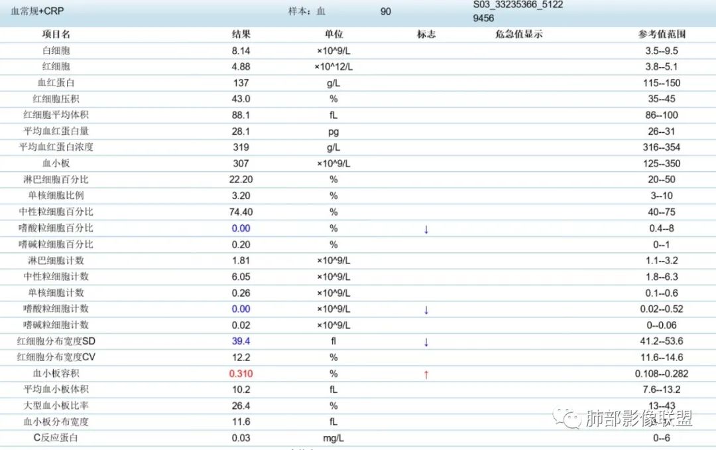
Task: Select the 单核细胞计数 row name
Action: (x=56, y=293)
